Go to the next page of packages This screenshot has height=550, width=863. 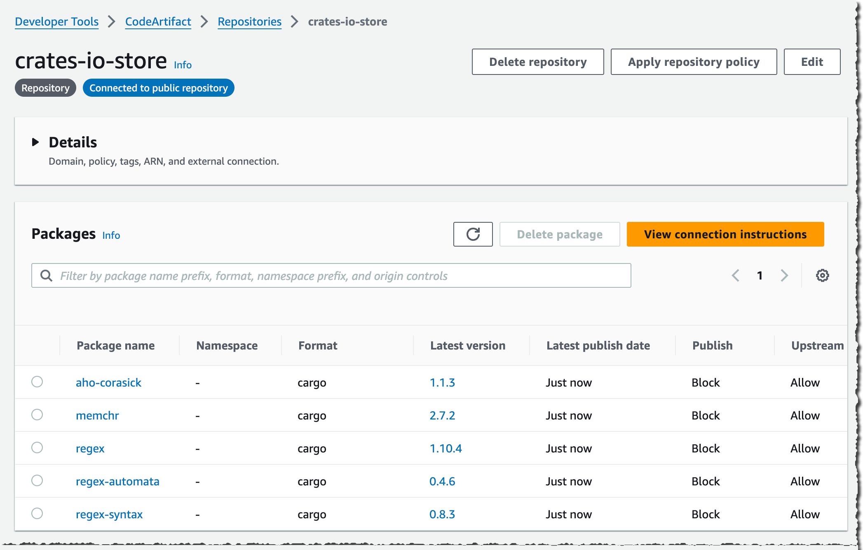pyautogui.click(x=784, y=275)
